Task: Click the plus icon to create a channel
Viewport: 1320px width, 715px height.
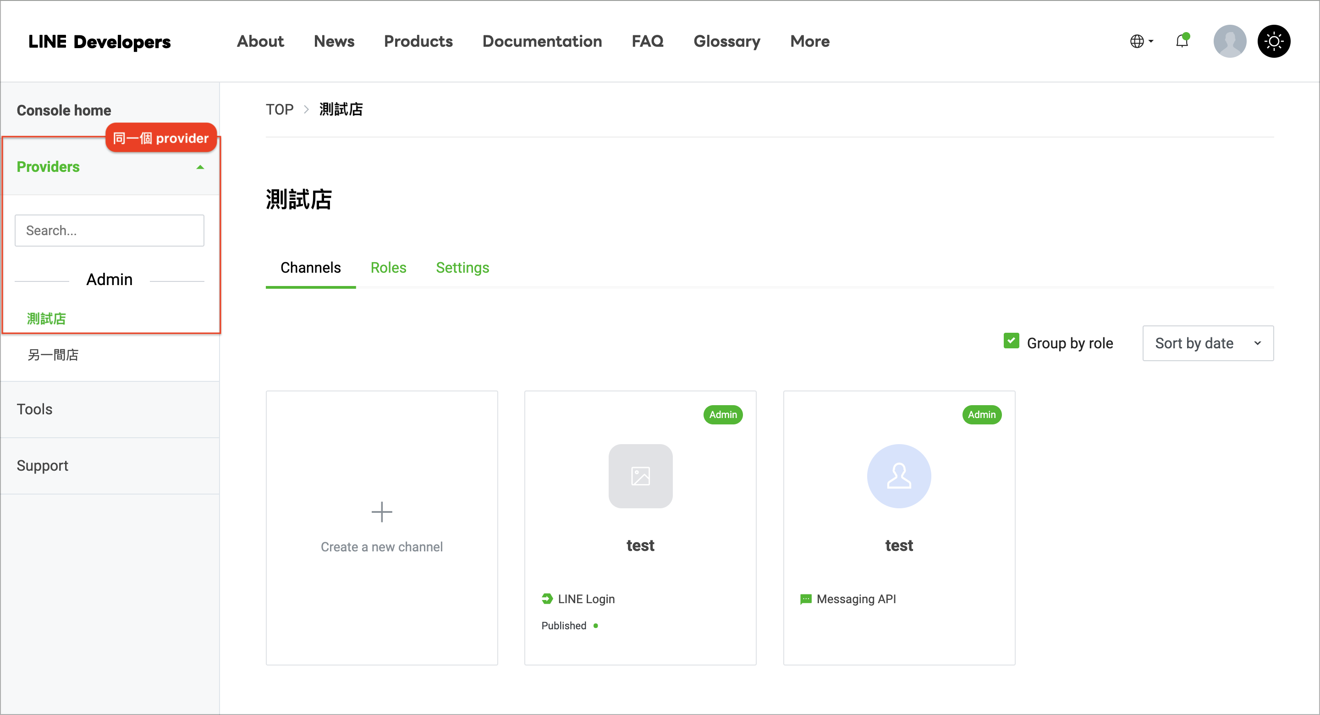Action: point(382,511)
